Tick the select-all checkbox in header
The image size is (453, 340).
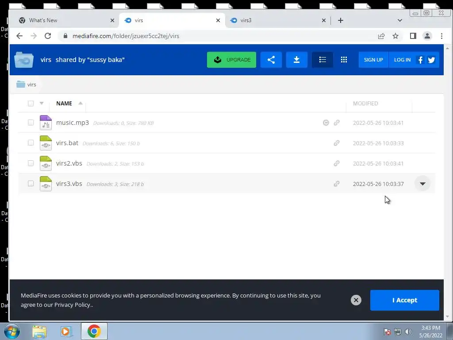31,104
